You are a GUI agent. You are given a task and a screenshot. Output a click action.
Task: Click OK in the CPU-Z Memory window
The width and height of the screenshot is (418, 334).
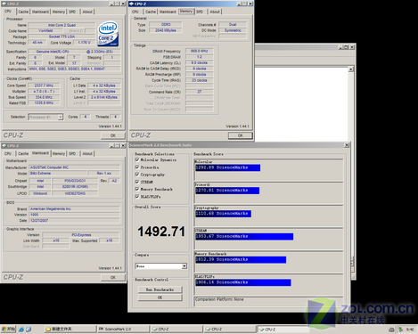point(241,135)
